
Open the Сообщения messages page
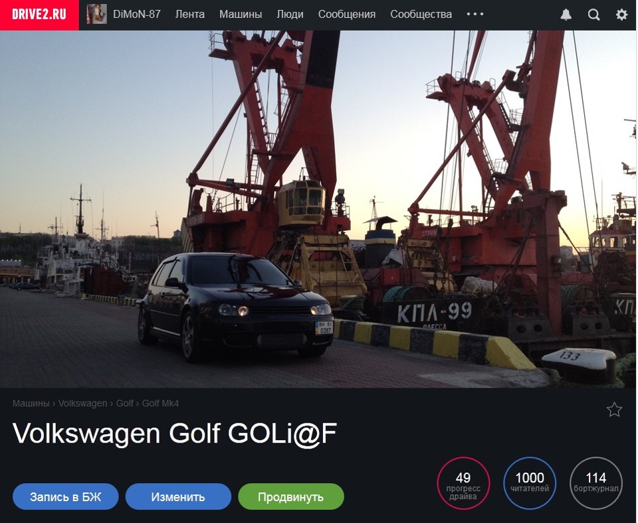[347, 14]
